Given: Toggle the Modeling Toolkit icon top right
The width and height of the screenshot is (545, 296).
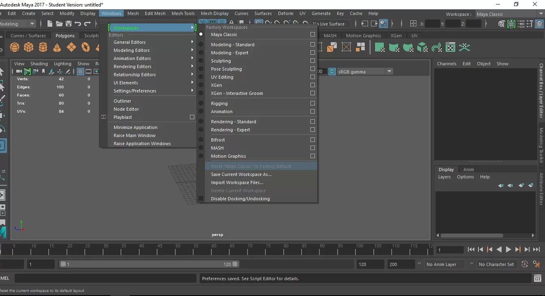Looking at the screenshot, I should 502,24.
